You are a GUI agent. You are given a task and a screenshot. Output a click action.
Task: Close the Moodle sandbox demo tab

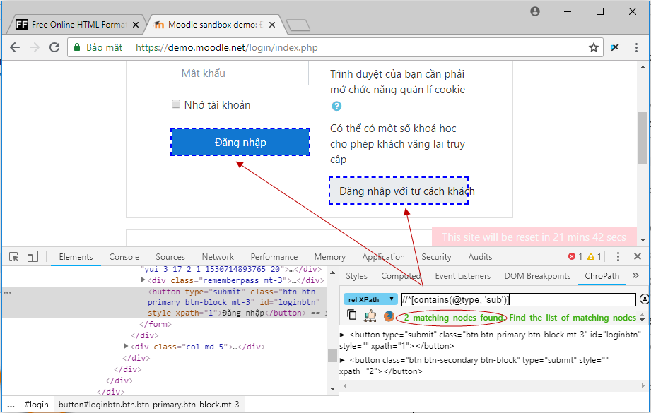pos(272,25)
